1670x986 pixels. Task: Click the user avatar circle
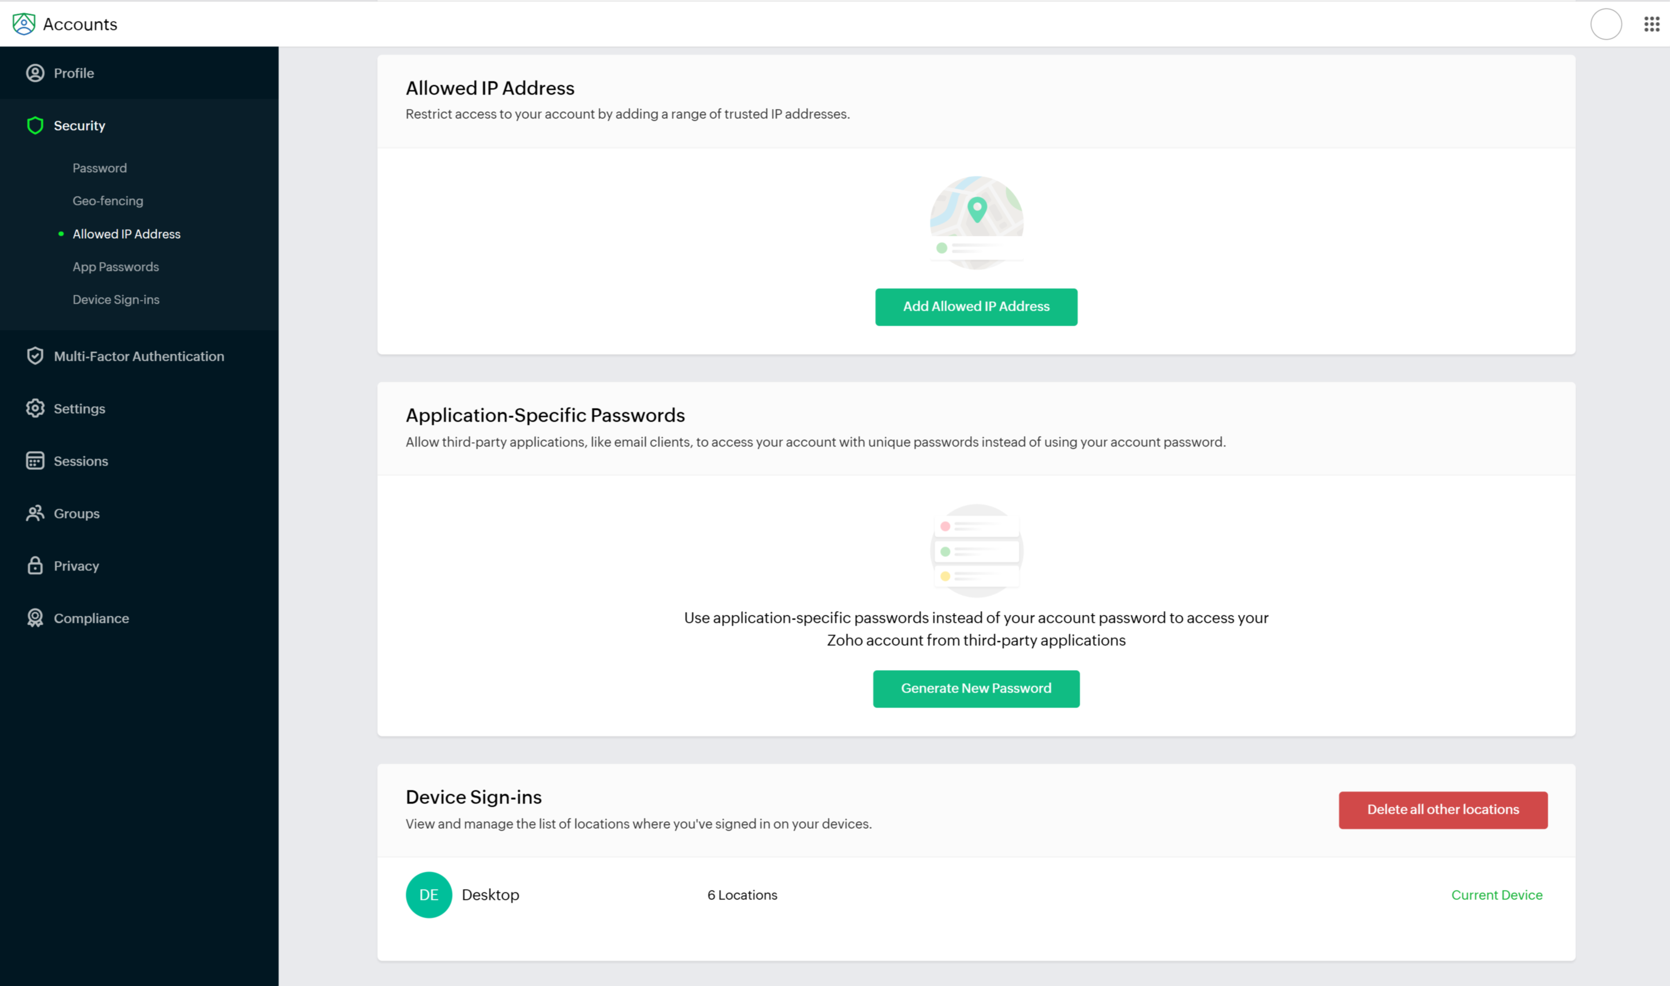[x=1605, y=25]
